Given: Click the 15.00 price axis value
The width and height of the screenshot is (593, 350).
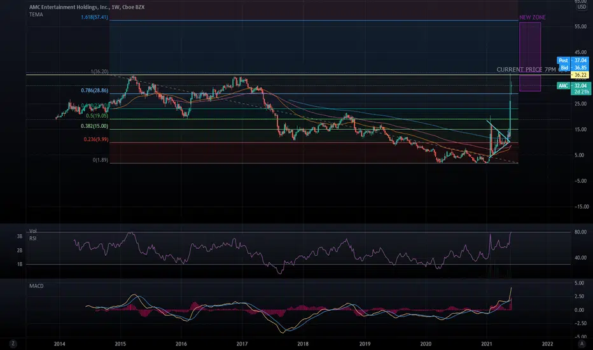Looking at the screenshot, I should click(x=580, y=129).
